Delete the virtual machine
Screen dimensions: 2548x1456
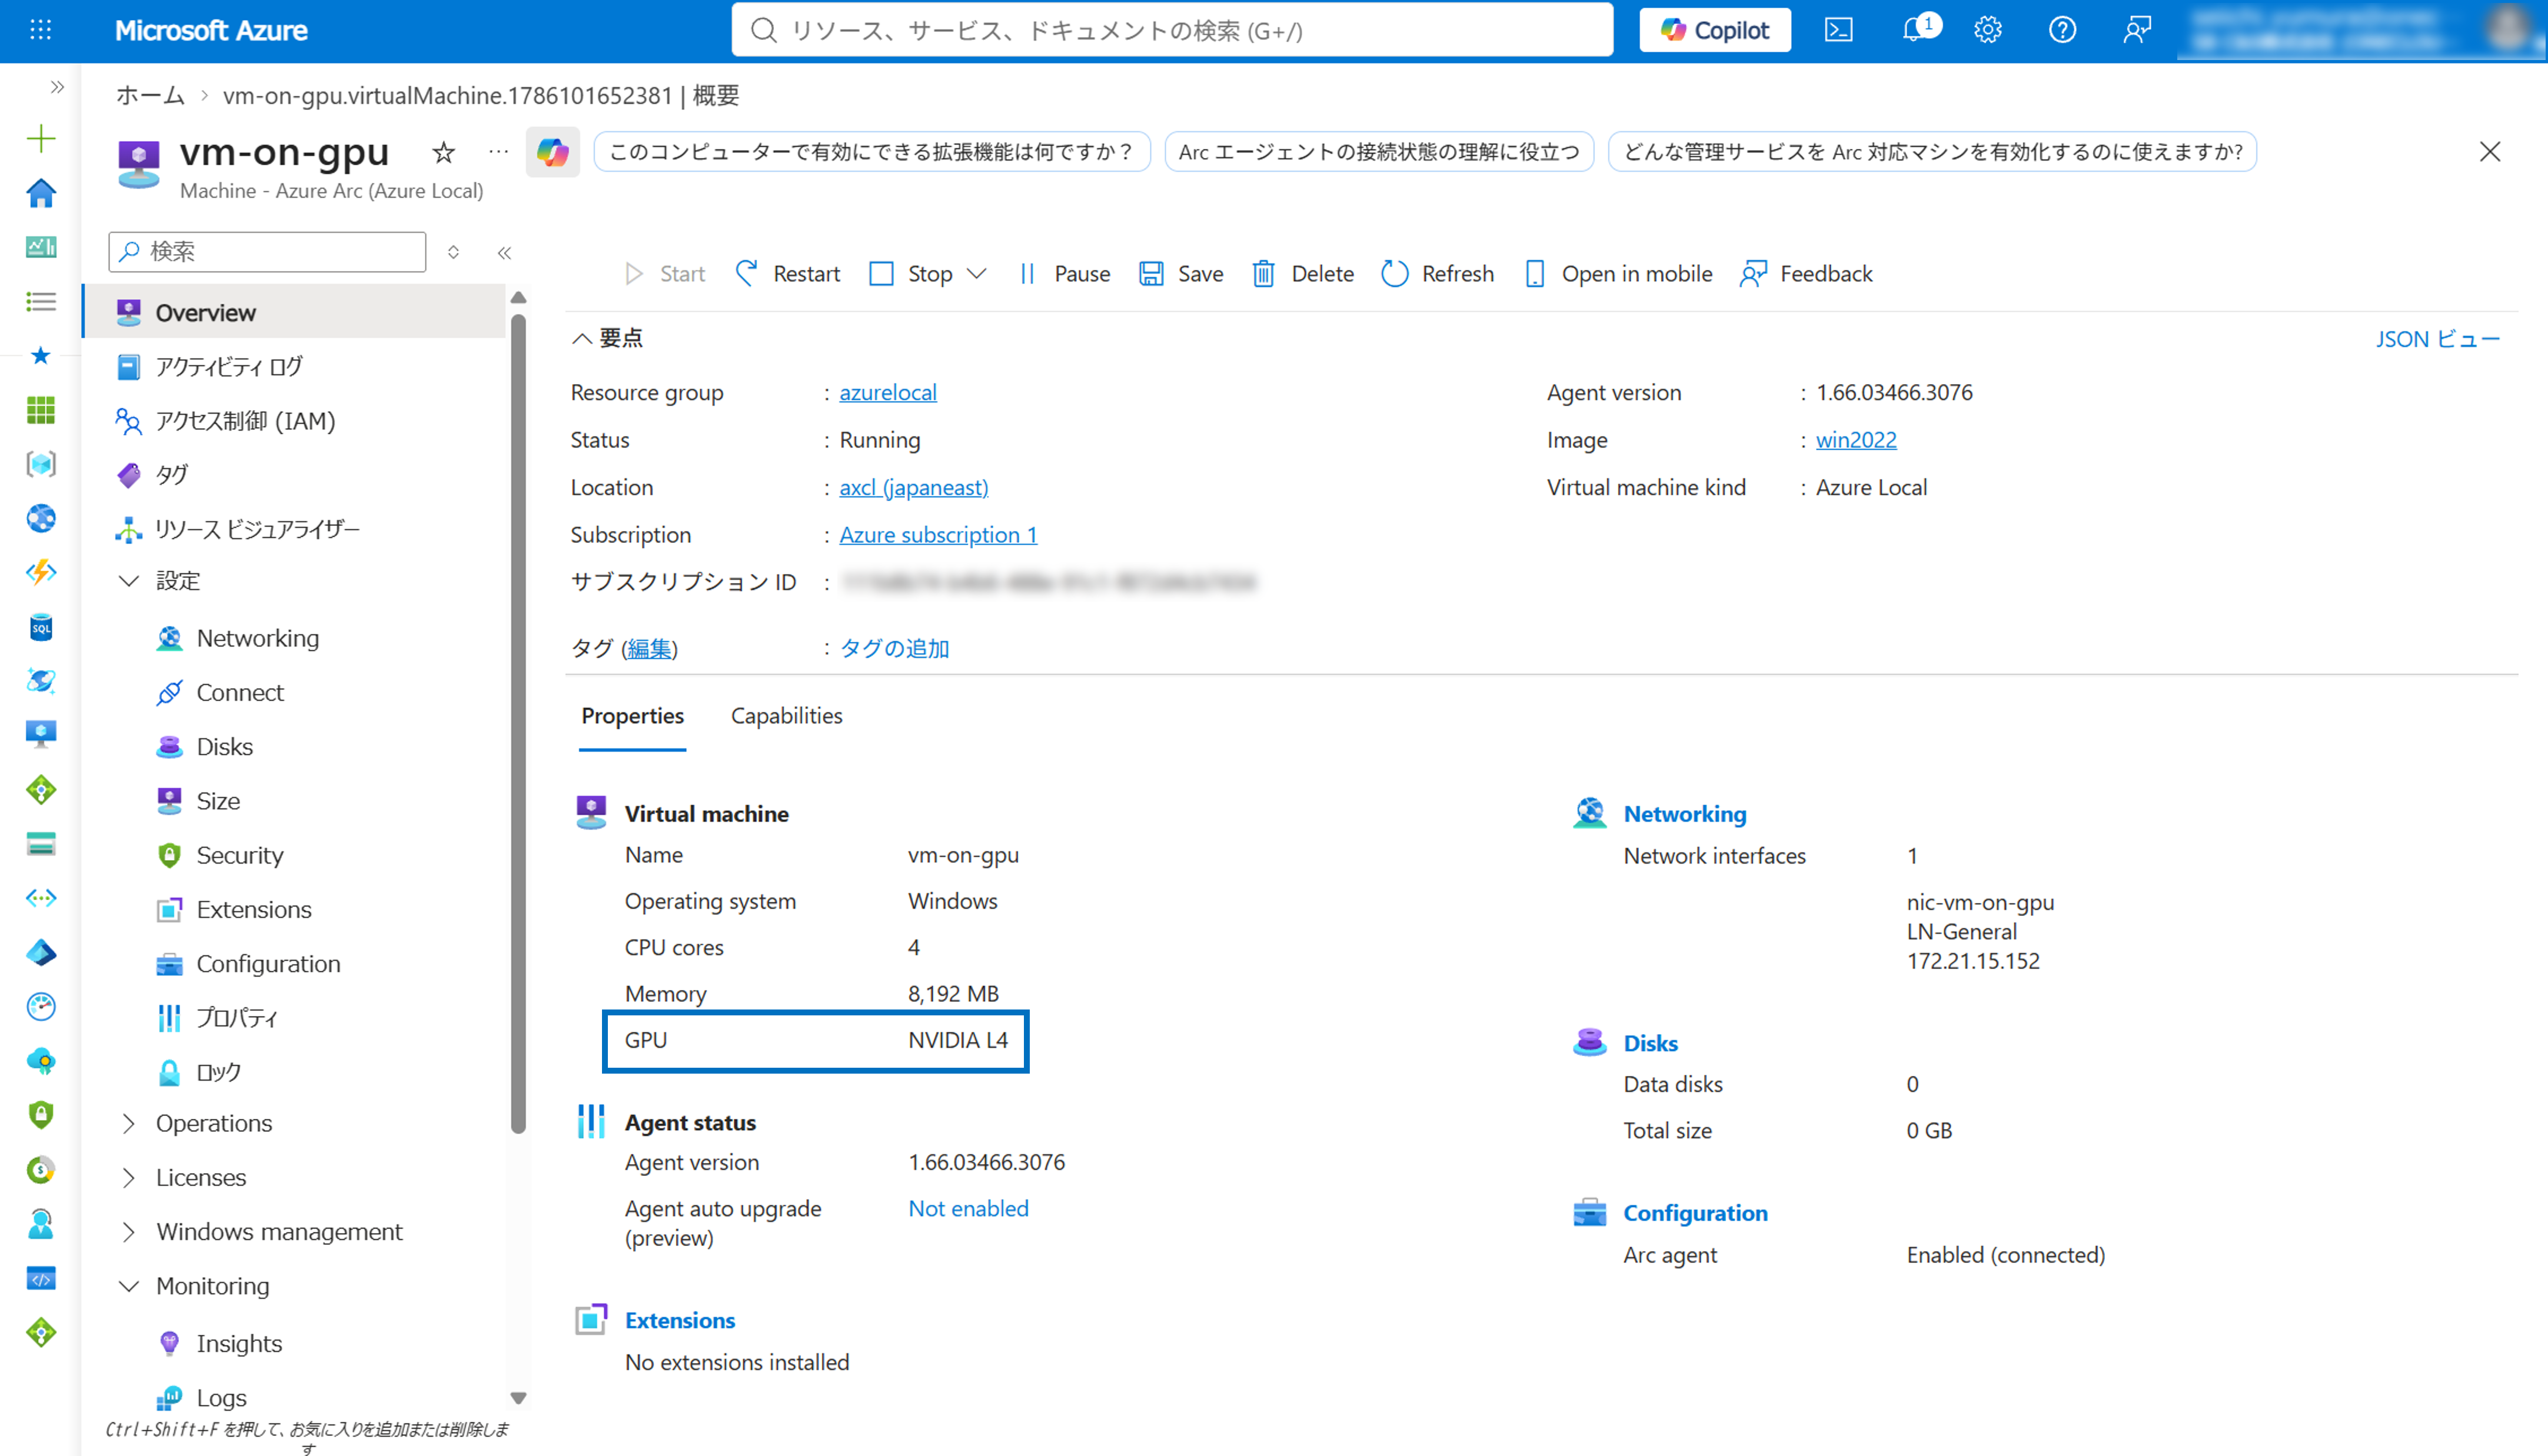1303,273
